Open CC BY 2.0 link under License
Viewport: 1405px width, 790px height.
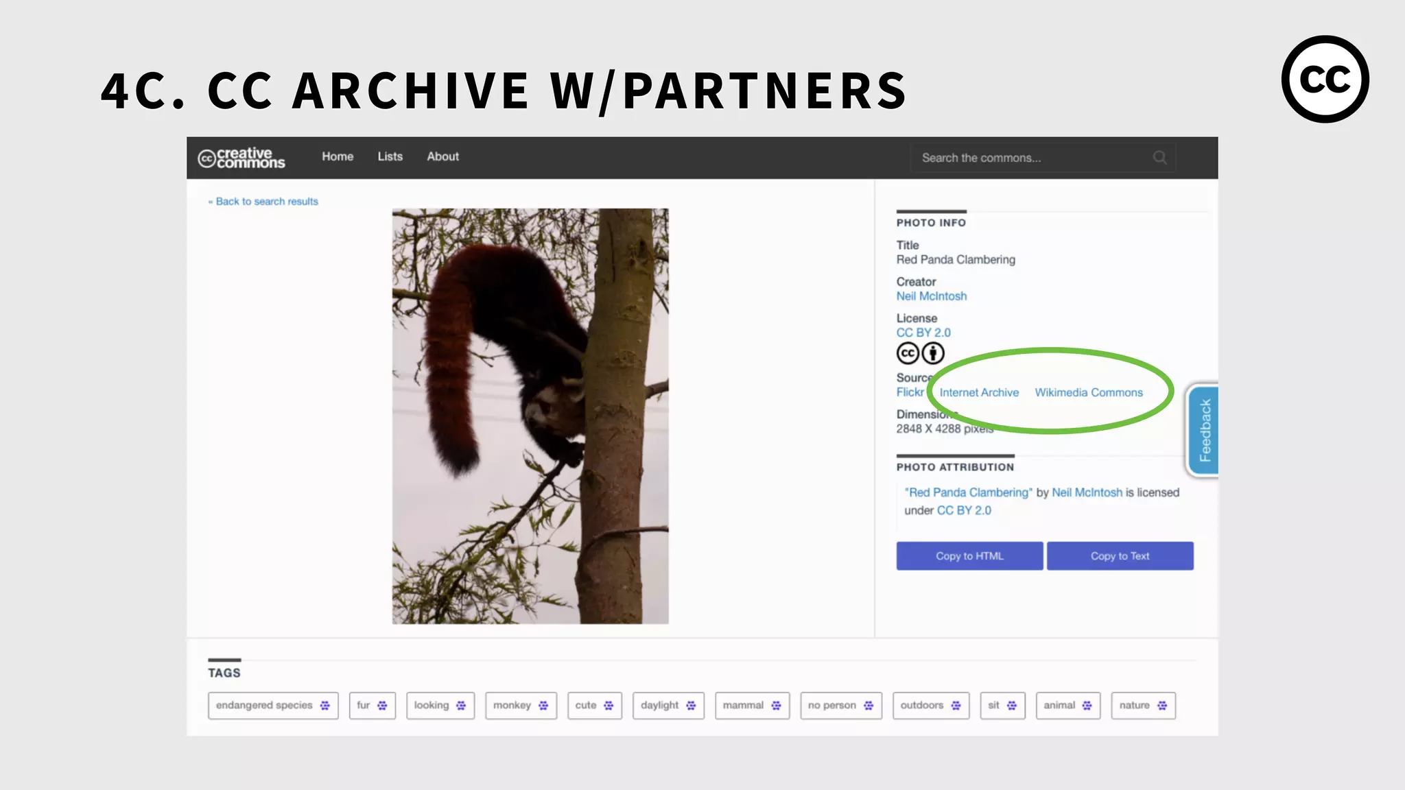923,333
